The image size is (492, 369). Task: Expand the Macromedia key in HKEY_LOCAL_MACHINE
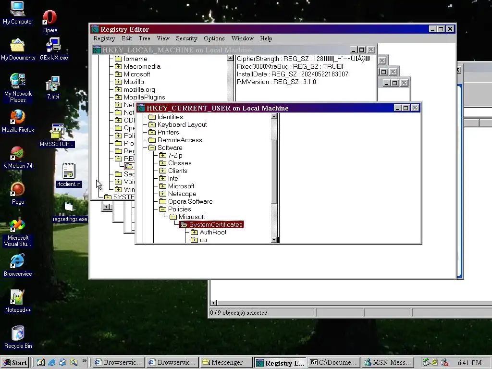tap(118, 66)
